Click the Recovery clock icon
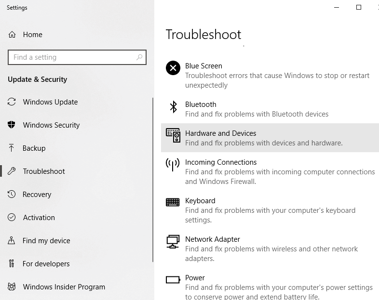The height and width of the screenshot is (300, 379). 12,195
